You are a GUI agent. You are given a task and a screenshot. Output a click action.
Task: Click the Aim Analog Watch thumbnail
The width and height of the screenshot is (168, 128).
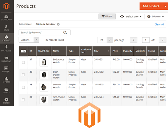[44, 100]
